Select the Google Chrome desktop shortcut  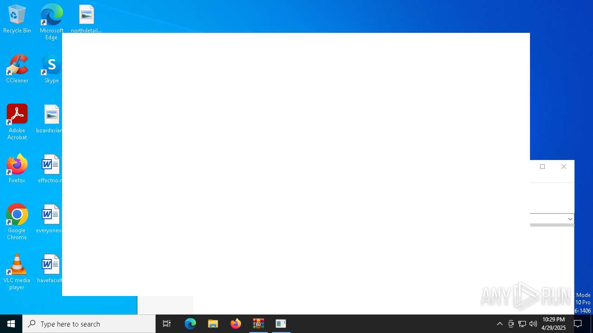17,222
